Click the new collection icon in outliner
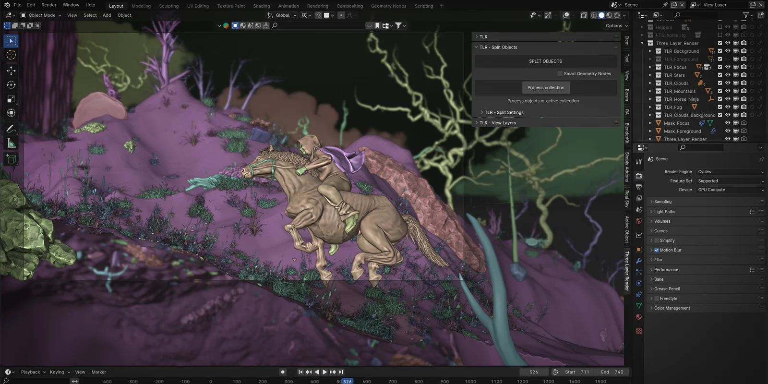 pyautogui.click(x=761, y=15)
